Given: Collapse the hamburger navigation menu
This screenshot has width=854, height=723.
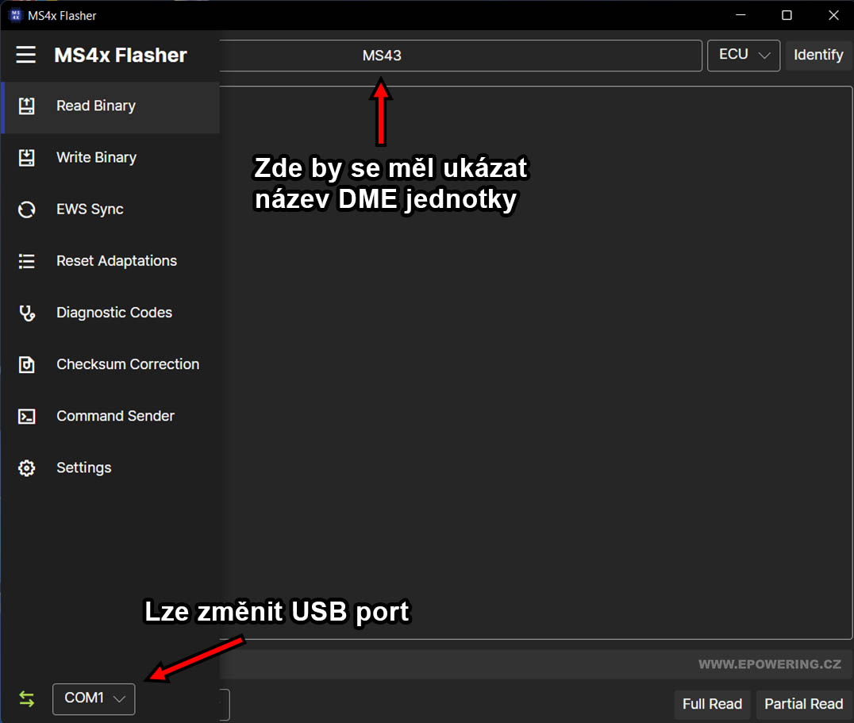Looking at the screenshot, I should coord(25,55).
